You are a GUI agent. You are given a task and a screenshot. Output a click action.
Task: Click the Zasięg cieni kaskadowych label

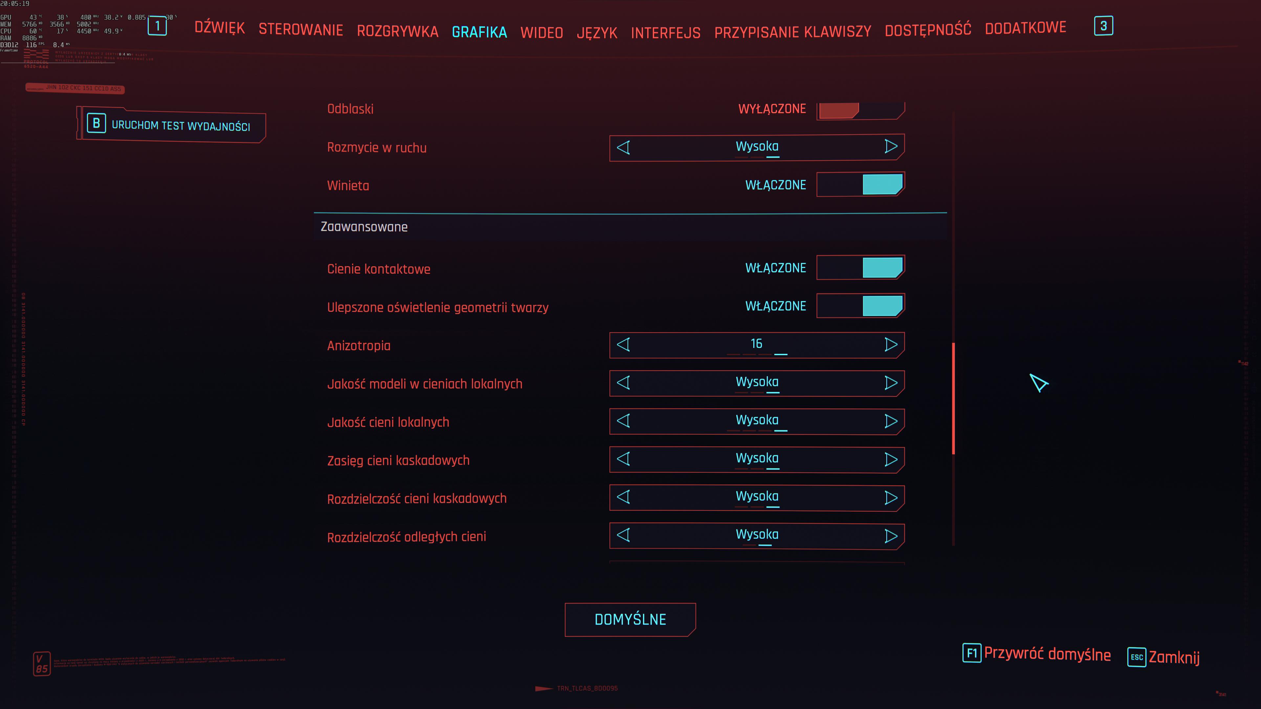[x=398, y=461]
